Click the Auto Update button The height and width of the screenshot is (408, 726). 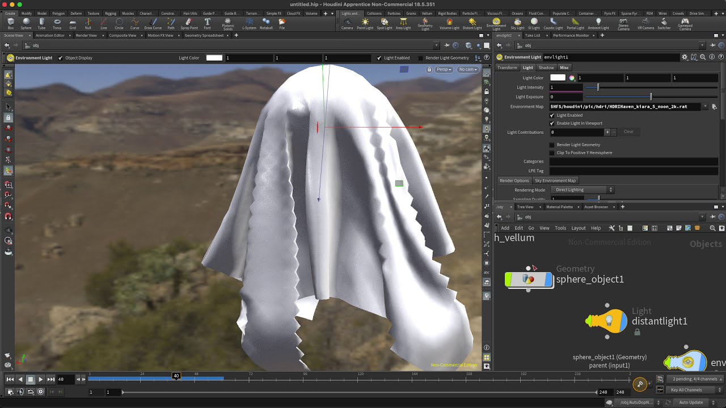pos(691,402)
